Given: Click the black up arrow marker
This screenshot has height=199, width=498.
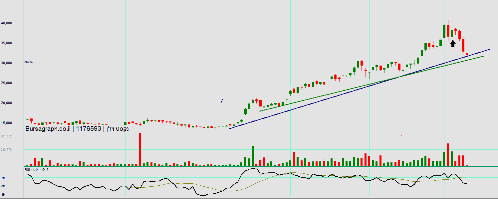Looking at the screenshot, I should (453, 43).
